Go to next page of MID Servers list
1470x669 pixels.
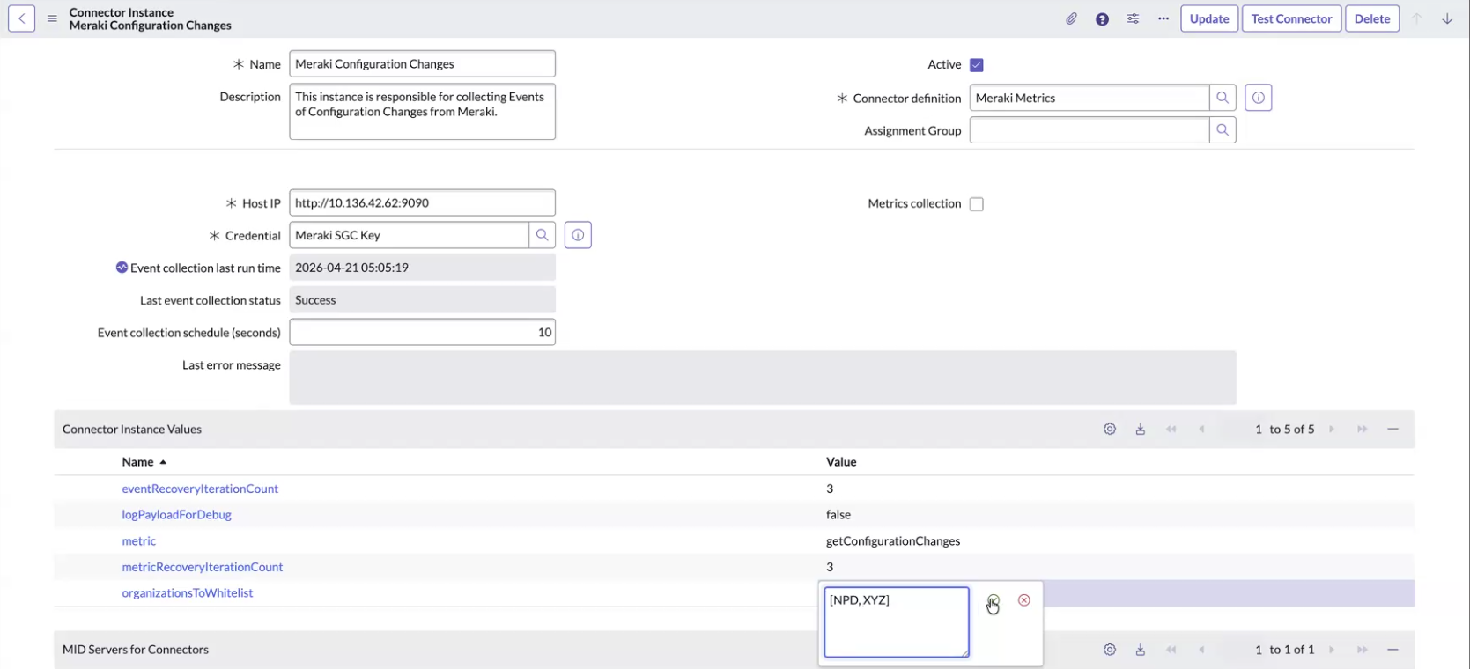pyautogui.click(x=1332, y=650)
